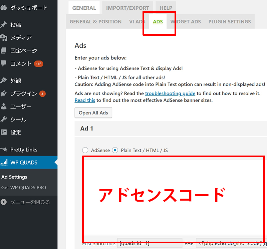Open the Pretty Links menu item
The height and width of the screenshot is (249, 267).
(29, 150)
